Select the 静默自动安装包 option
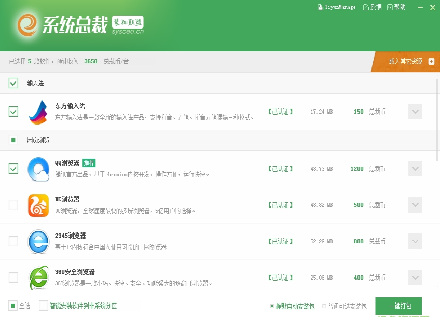The image size is (441, 317). [293, 306]
